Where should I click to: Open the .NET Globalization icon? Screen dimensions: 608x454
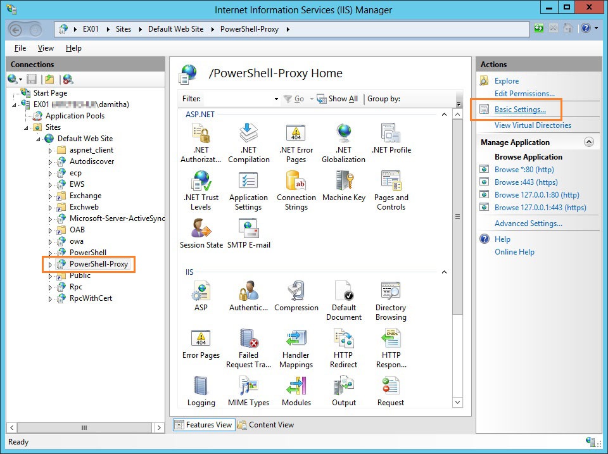click(343, 142)
